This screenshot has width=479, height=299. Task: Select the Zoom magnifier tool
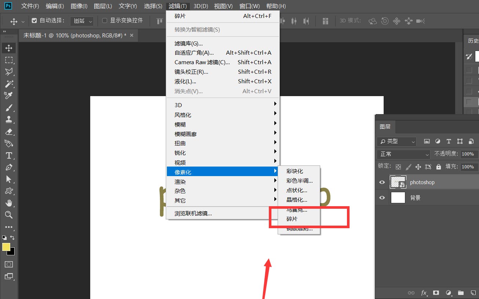[x=9, y=215]
